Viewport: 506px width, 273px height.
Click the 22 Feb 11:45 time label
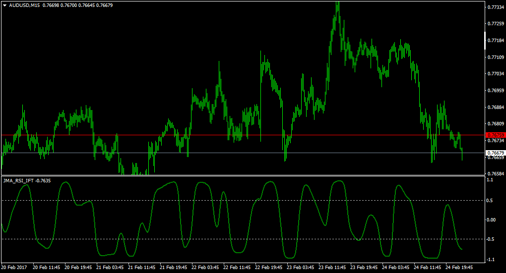point(237,267)
